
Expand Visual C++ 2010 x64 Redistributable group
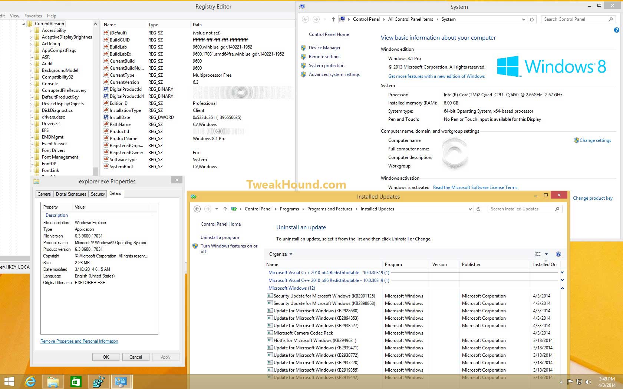tap(562, 273)
